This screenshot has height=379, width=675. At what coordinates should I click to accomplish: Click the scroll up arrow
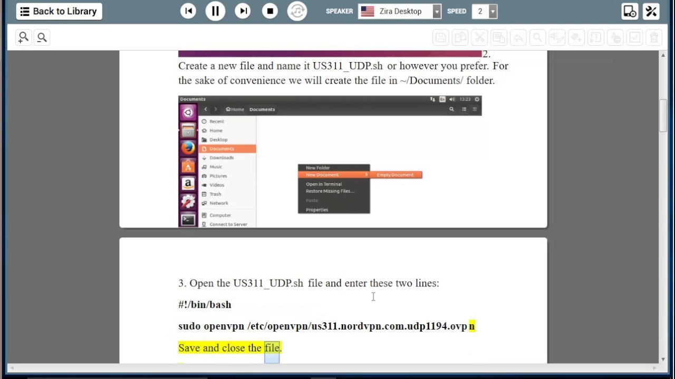663,55
